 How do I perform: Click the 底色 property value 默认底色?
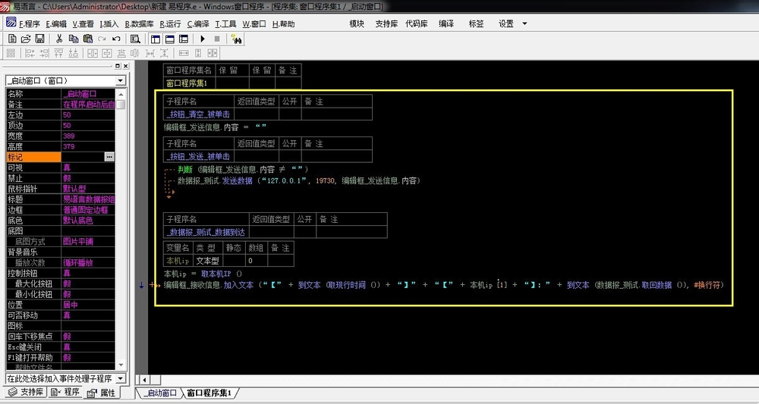click(x=88, y=221)
